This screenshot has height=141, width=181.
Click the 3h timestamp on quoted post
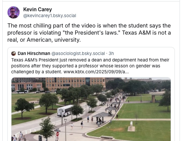coord(111,54)
